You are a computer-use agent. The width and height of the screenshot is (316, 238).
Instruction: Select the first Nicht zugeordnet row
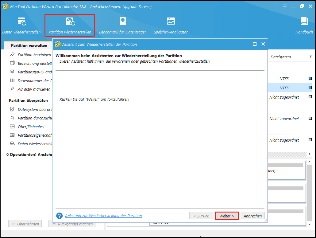[290, 97]
